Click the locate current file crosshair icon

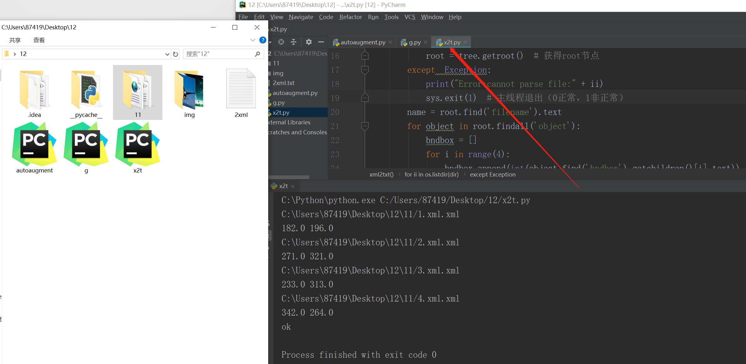(x=281, y=42)
